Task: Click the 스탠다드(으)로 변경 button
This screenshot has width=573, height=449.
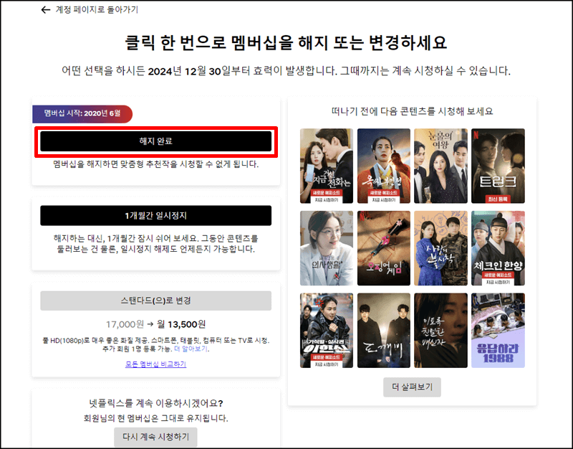Action: pos(155,301)
